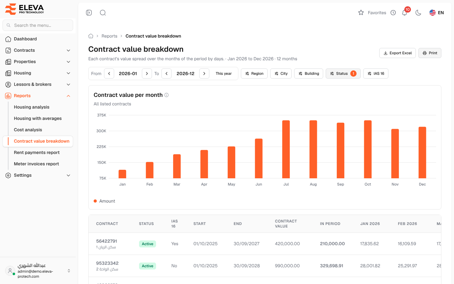Collapse the Reports menu chevron
454x284 pixels.
(x=68, y=96)
